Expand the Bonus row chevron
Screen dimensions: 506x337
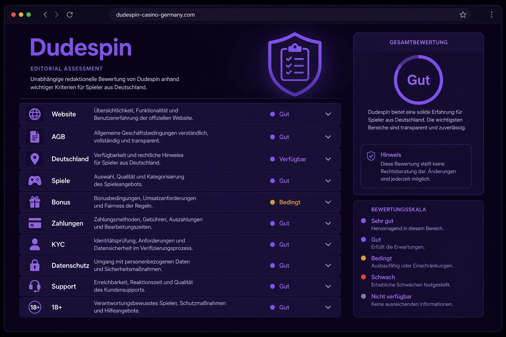(x=328, y=202)
